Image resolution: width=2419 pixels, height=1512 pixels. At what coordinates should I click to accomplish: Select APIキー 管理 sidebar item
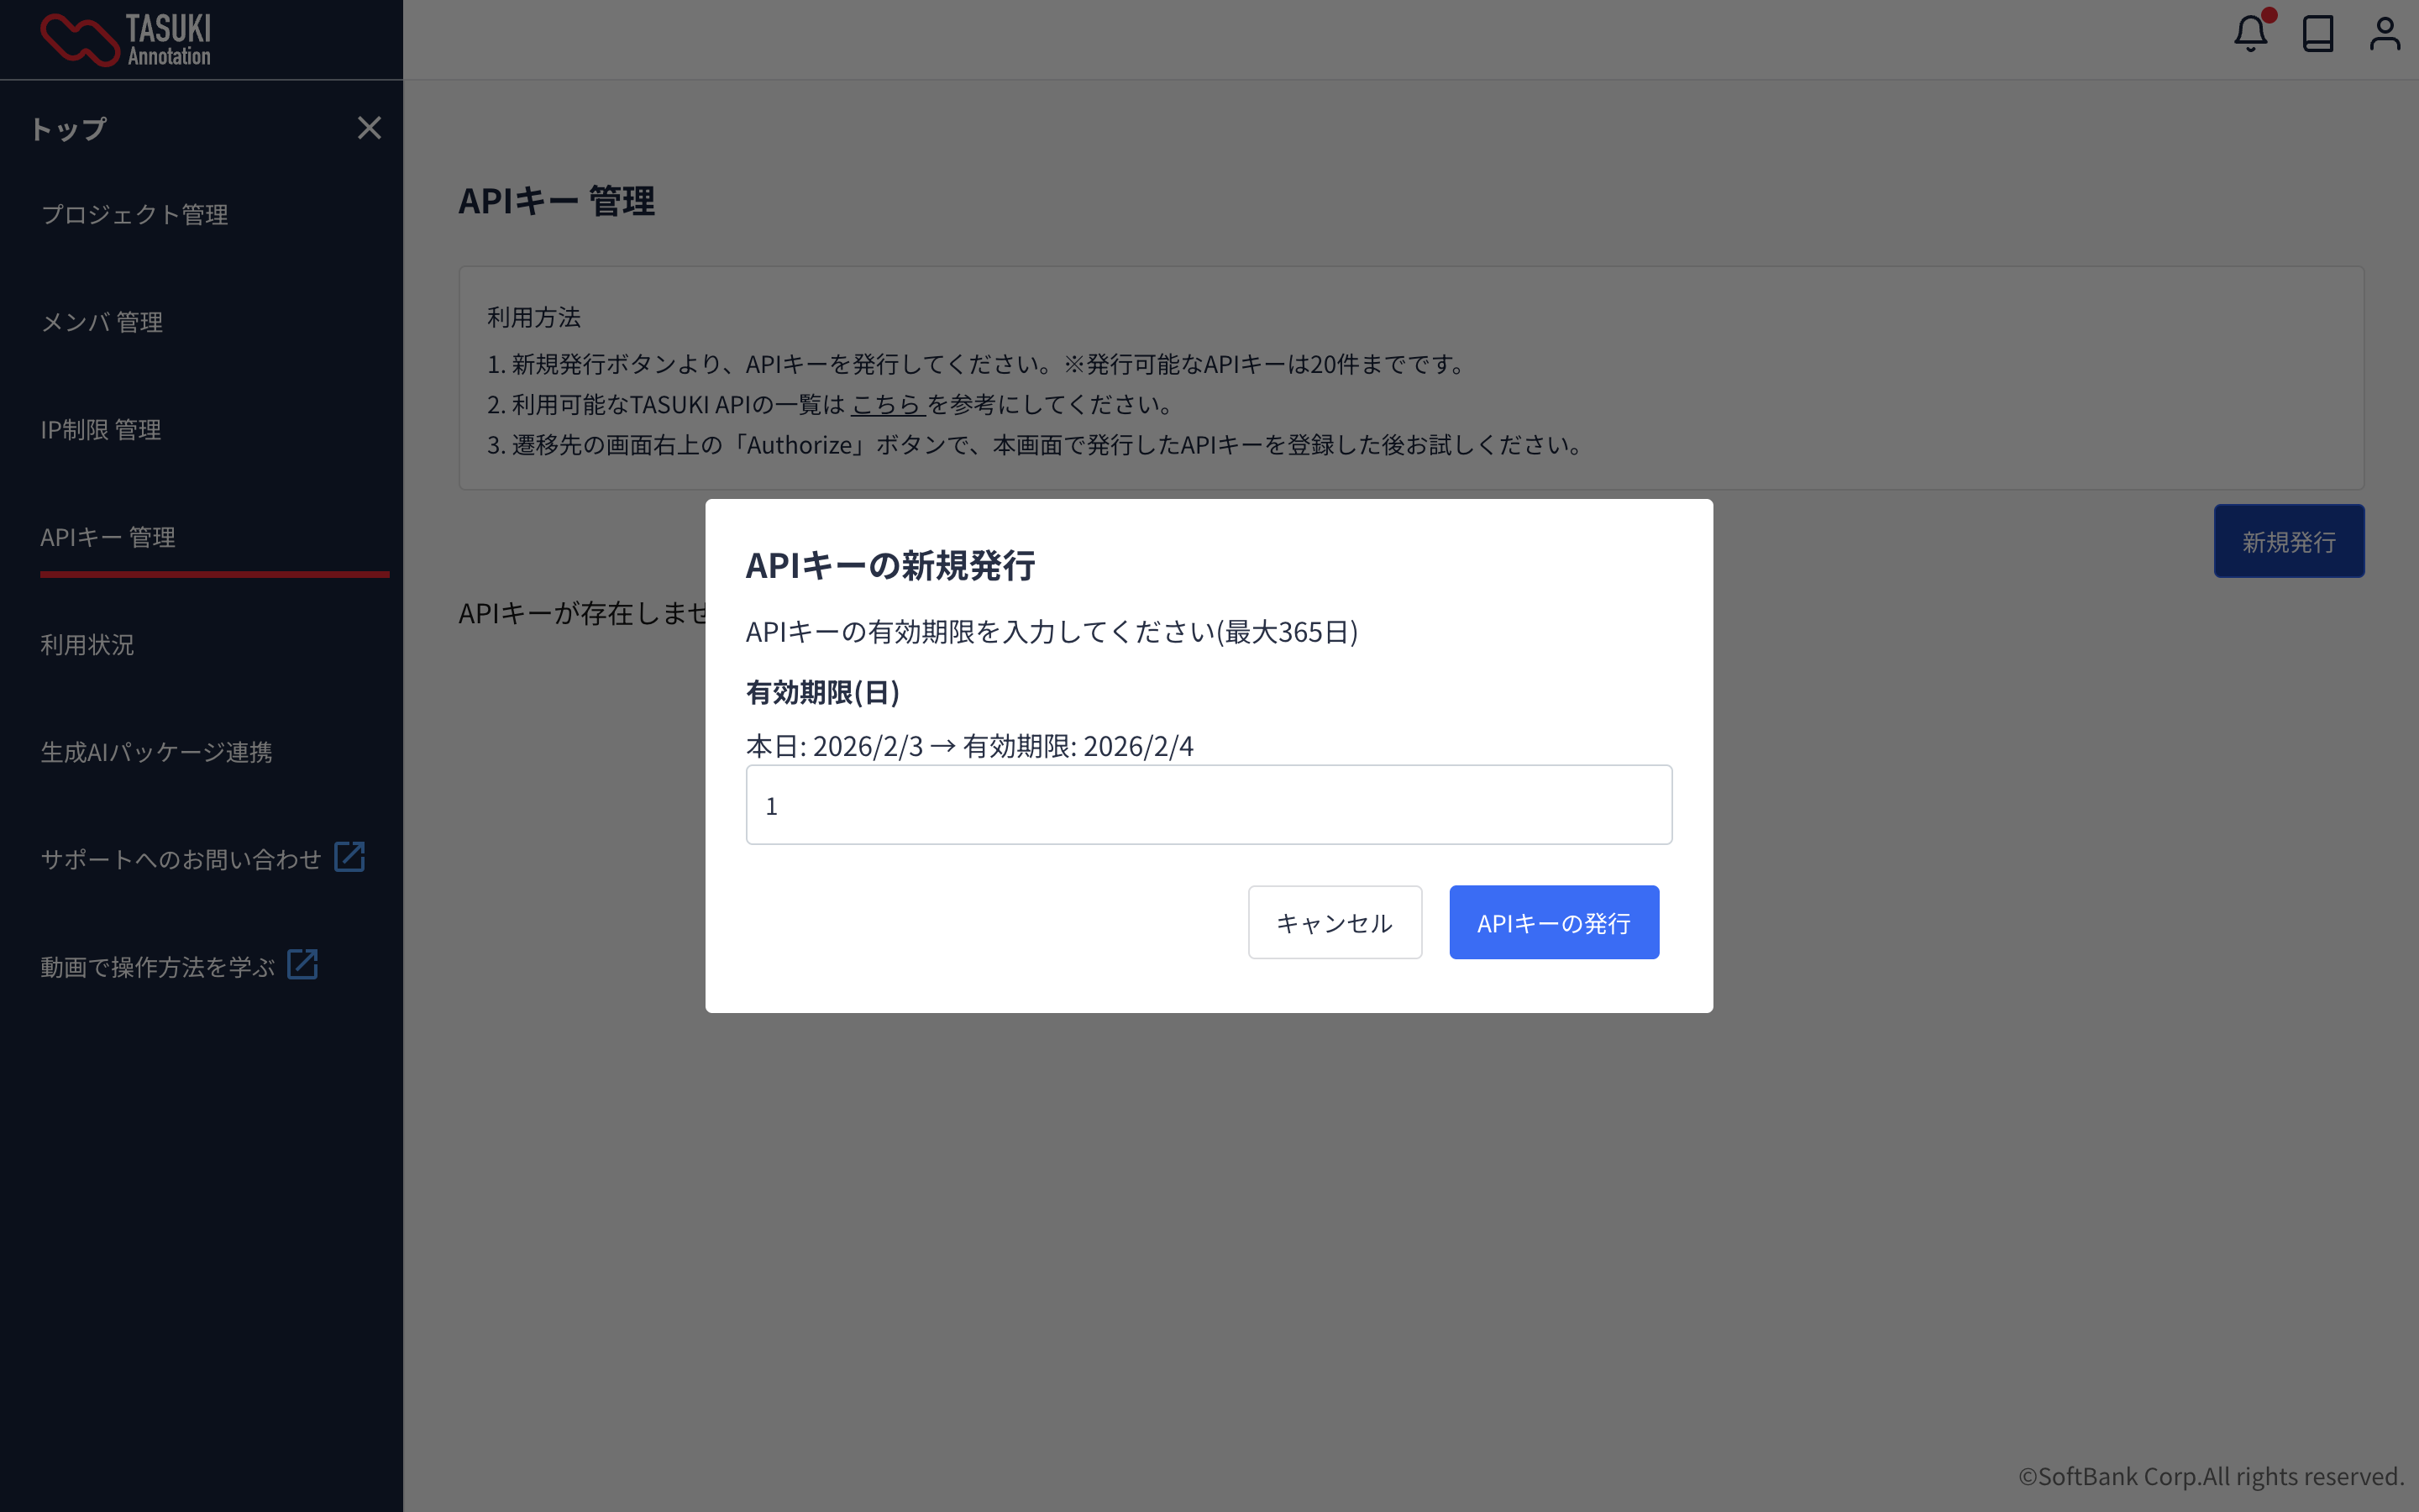point(108,538)
